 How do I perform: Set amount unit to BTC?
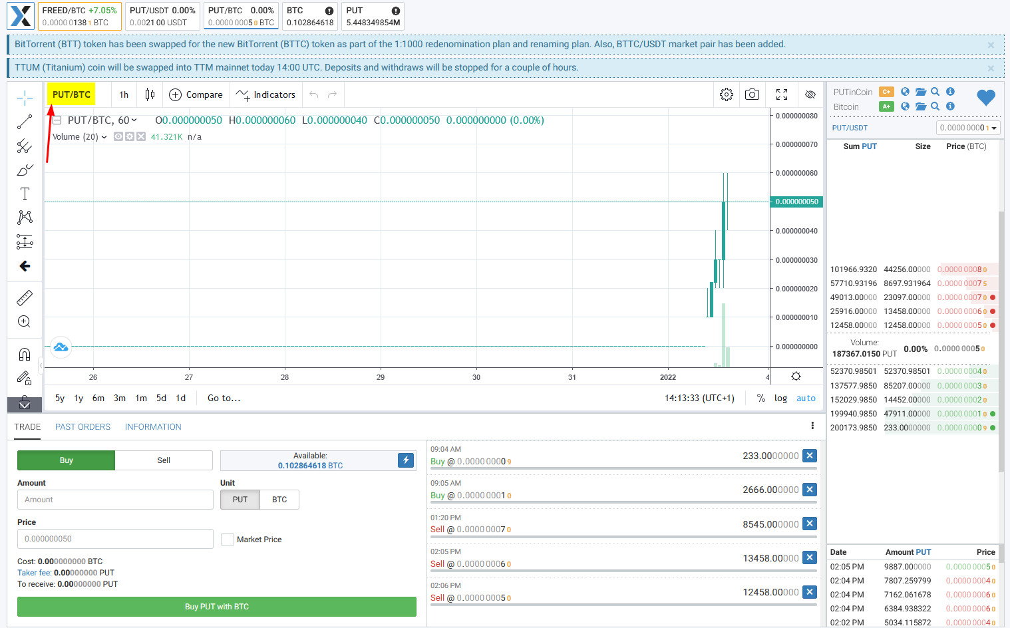point(279,500)
